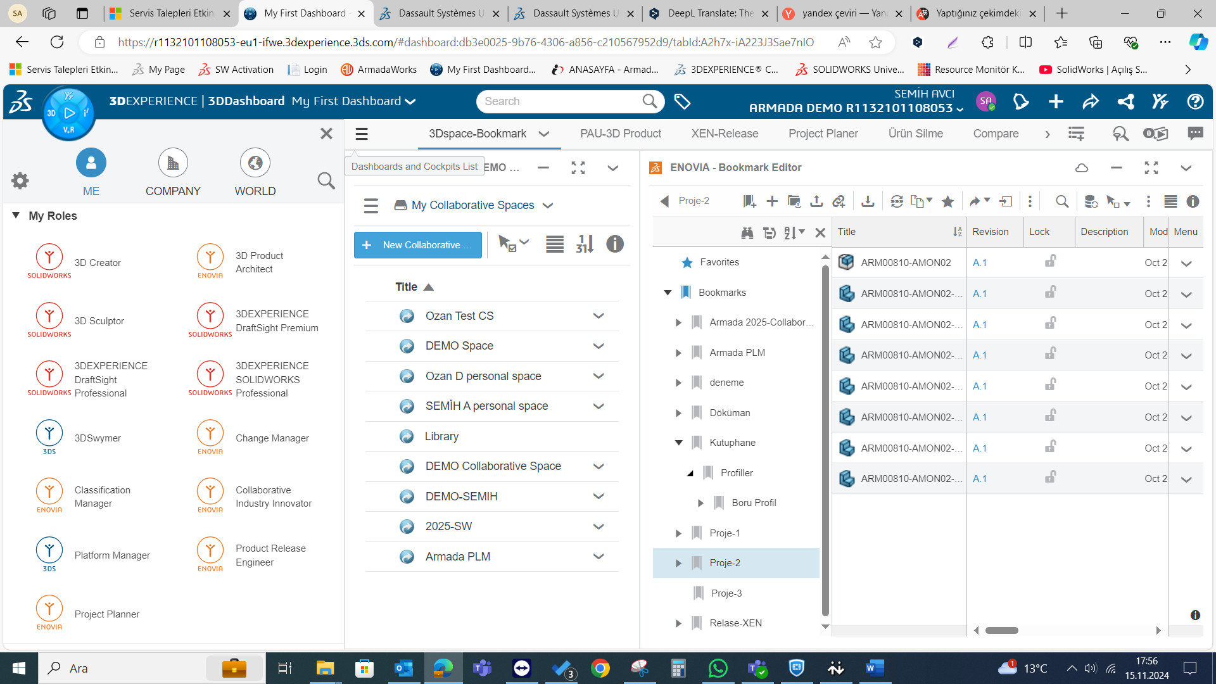Click the 6WTags tag icon
1216x684 pixels.
tap(682, 101)
